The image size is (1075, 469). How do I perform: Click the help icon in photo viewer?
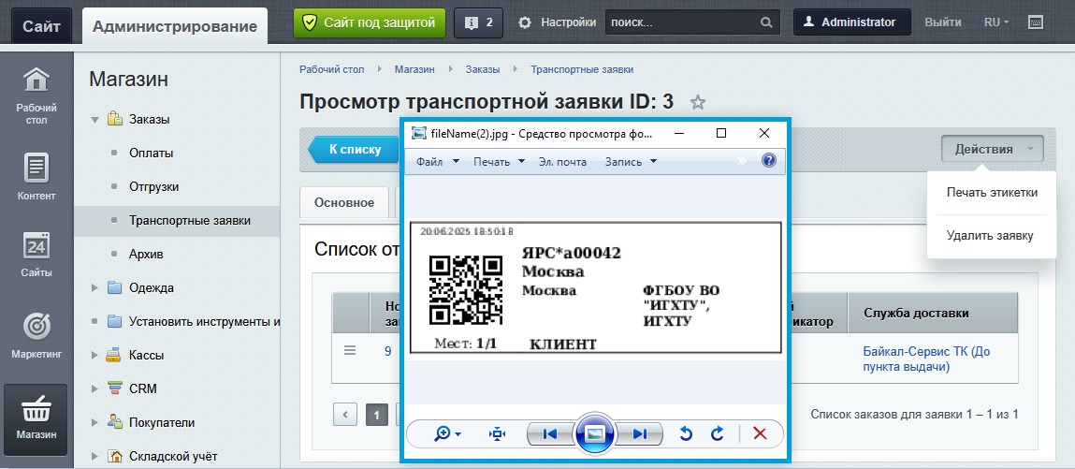click(x=769, y=161)
